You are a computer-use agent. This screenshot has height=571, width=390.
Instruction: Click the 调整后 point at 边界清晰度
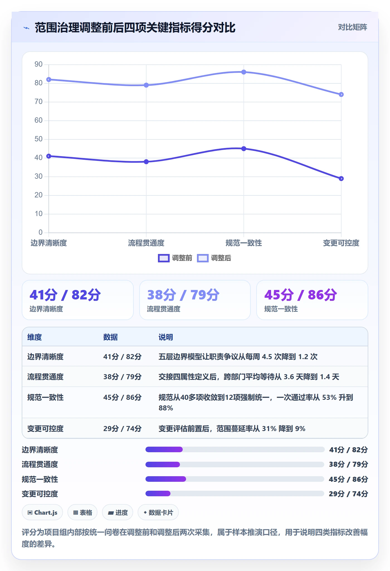click(49, 79)
